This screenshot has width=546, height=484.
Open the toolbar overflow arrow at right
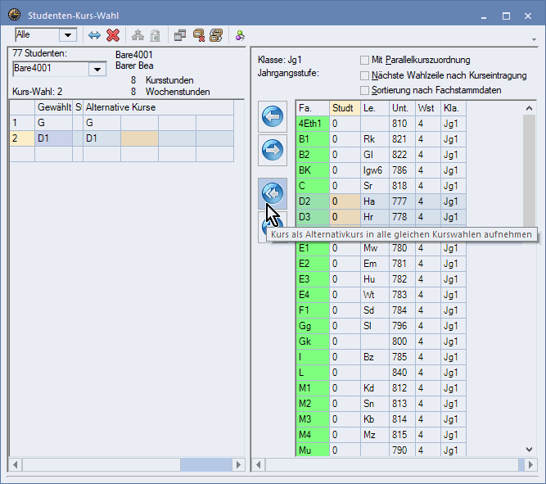[x=534, y=39]
